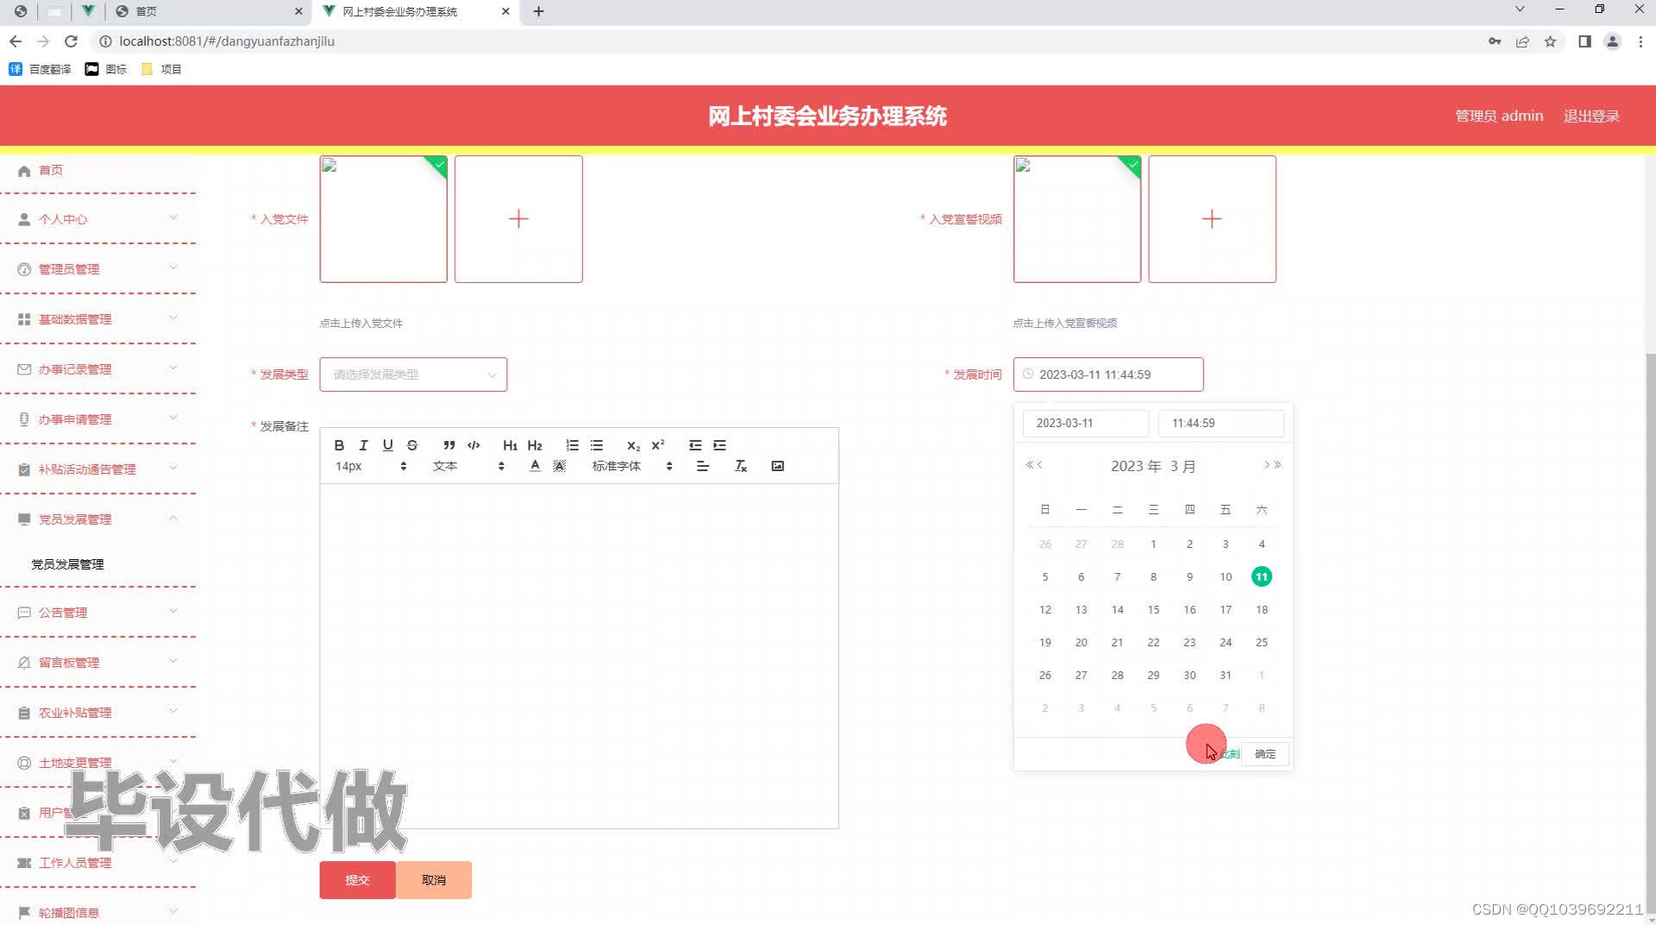Go to next month in calendar
The height and width of the screenshot is (925, 1656).
coord(1267,465)
